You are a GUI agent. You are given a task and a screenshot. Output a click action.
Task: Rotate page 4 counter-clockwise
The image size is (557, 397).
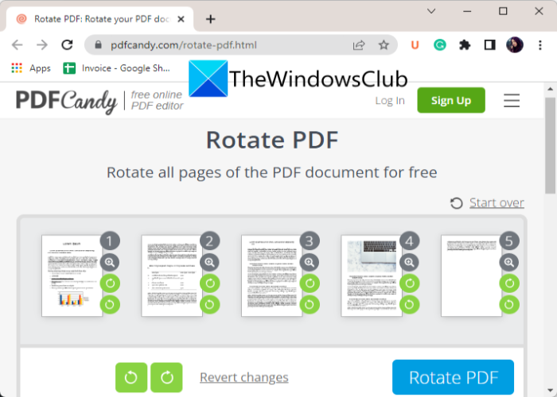(409, 304)
